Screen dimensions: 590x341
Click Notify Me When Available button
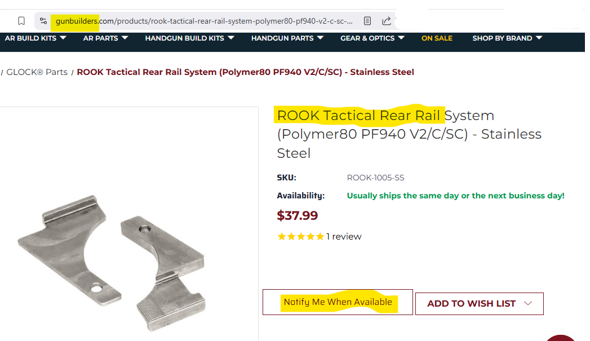pos(338,302)
